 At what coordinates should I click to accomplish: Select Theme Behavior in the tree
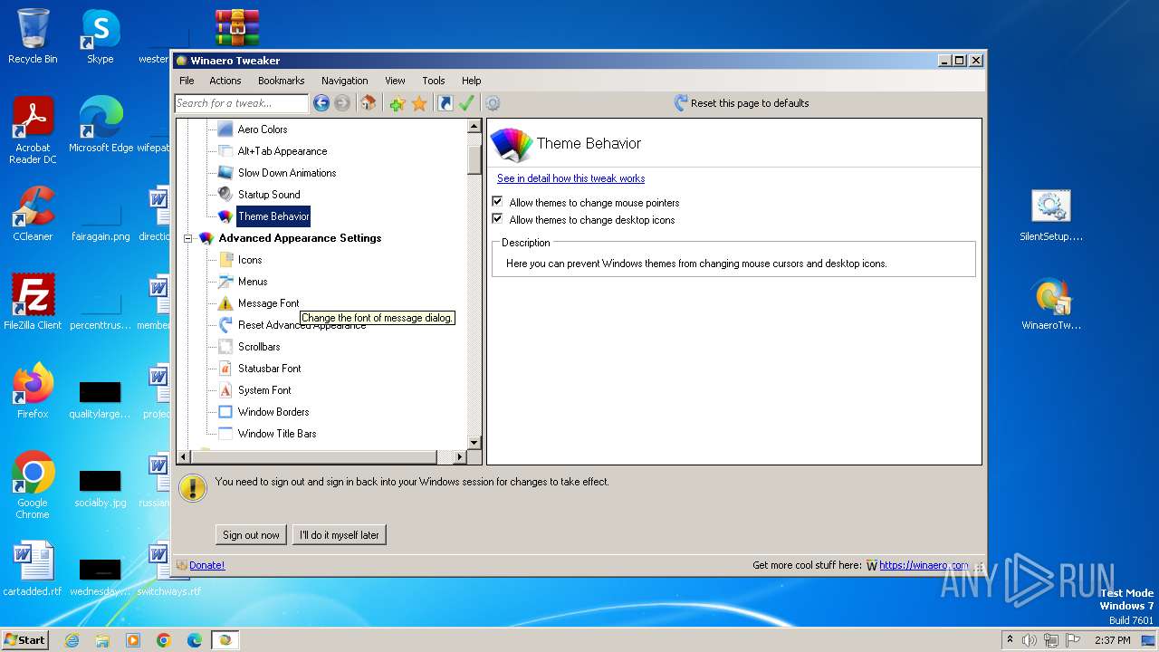[273, 216]
